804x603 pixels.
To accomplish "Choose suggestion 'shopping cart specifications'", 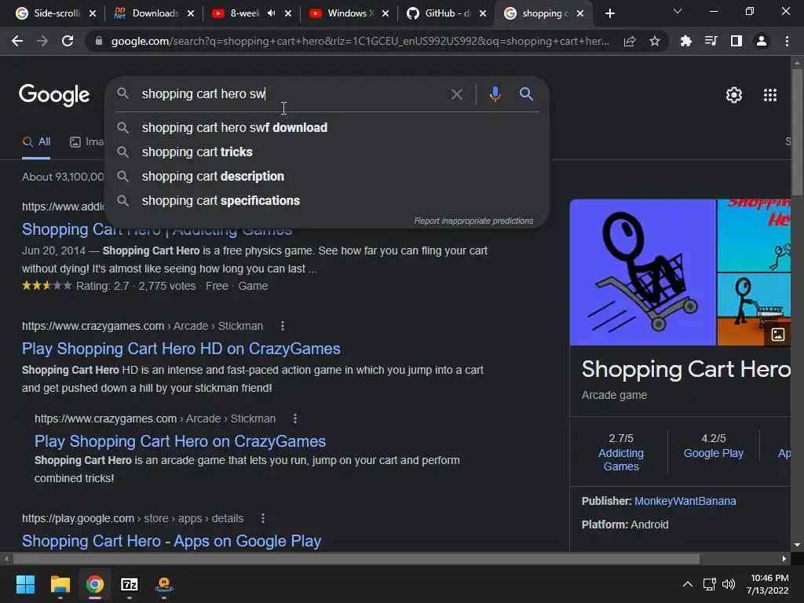I will (327, 200).
